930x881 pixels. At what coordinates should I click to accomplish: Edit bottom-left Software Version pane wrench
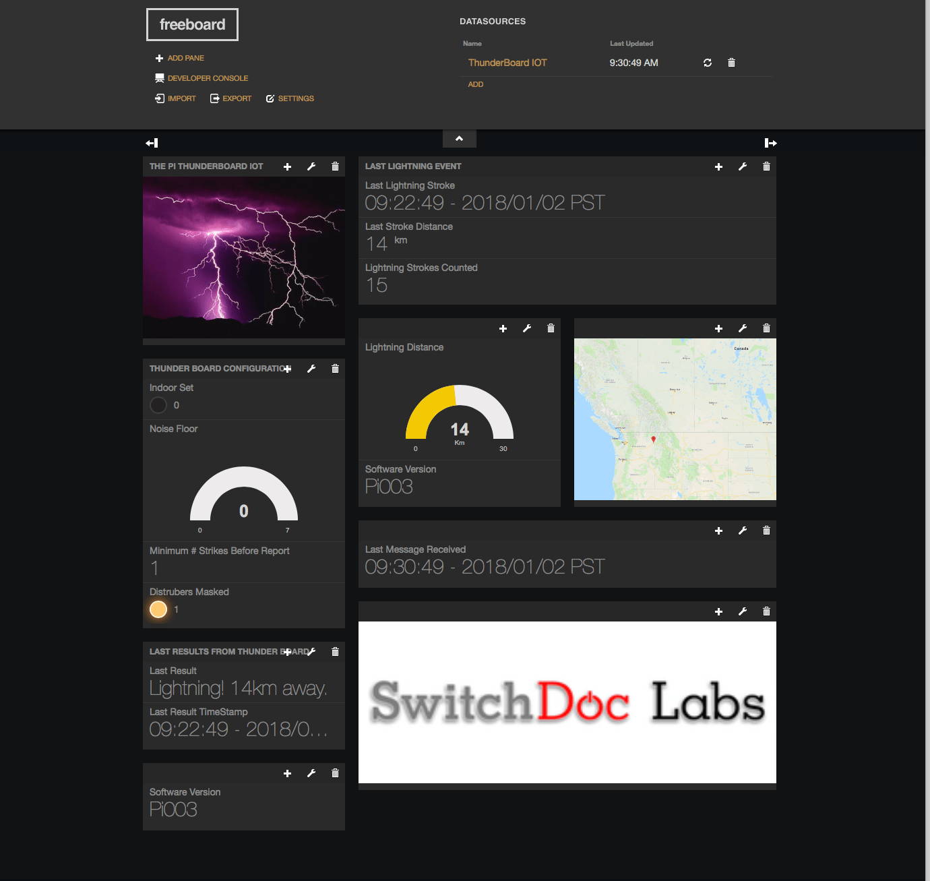311,773
